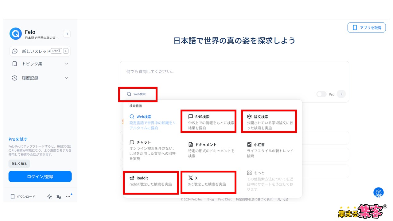The width and height of the screenshot is (393, 221).
Task: Click the ダウンロード button in the sidebar
Action: [x=23, y=196]
